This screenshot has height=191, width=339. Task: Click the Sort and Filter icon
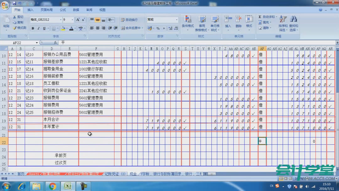coord(283,23)
